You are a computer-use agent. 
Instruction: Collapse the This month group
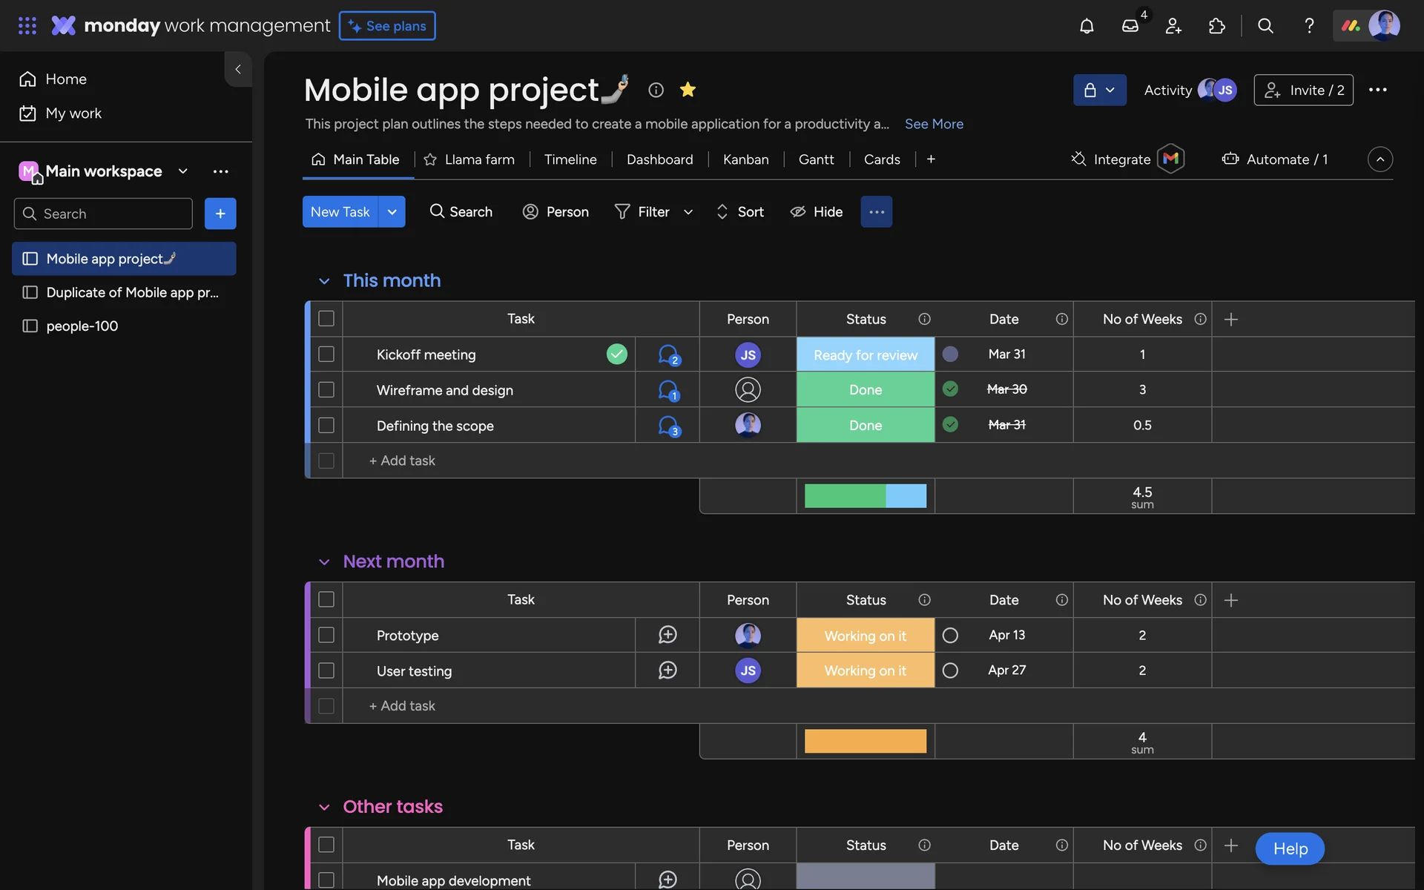(324, 281)
